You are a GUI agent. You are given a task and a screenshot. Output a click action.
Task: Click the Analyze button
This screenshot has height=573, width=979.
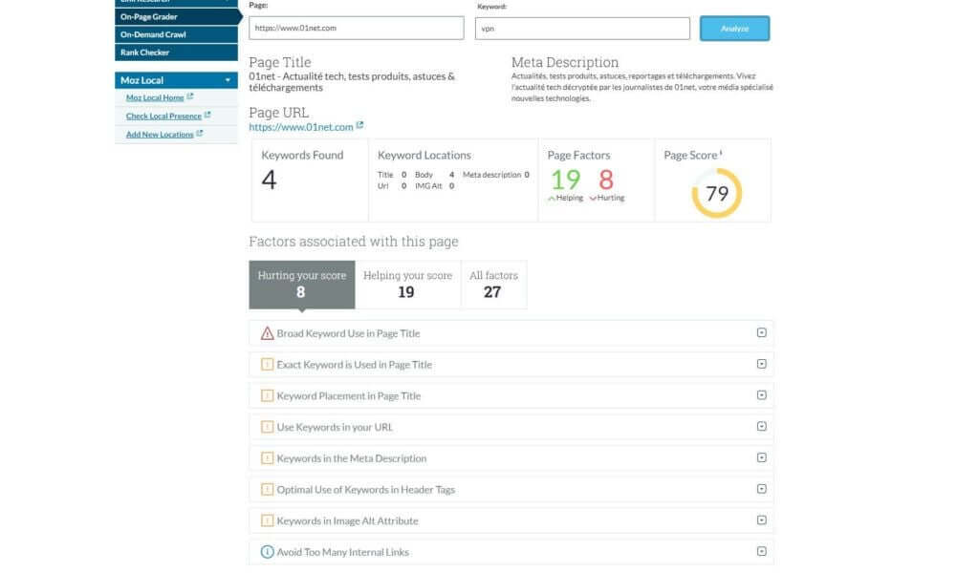tap(734, 28)
